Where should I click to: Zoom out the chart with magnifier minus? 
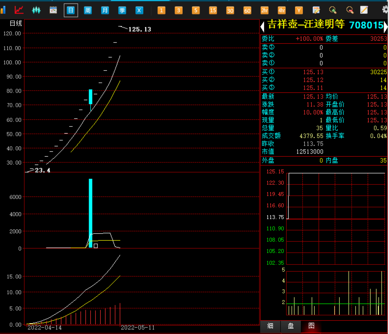(350, 10)
